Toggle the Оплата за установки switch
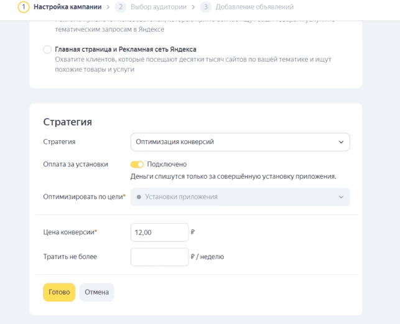Image resolution: width=400 pixels, height=324 pixels. coord(137,164)
